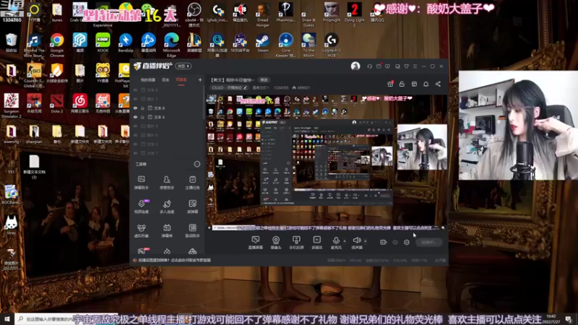Hide the 文本 8 layer via eye icon
Image resolution: width=578 pixels, height=325 pixels.
point(135,108)
